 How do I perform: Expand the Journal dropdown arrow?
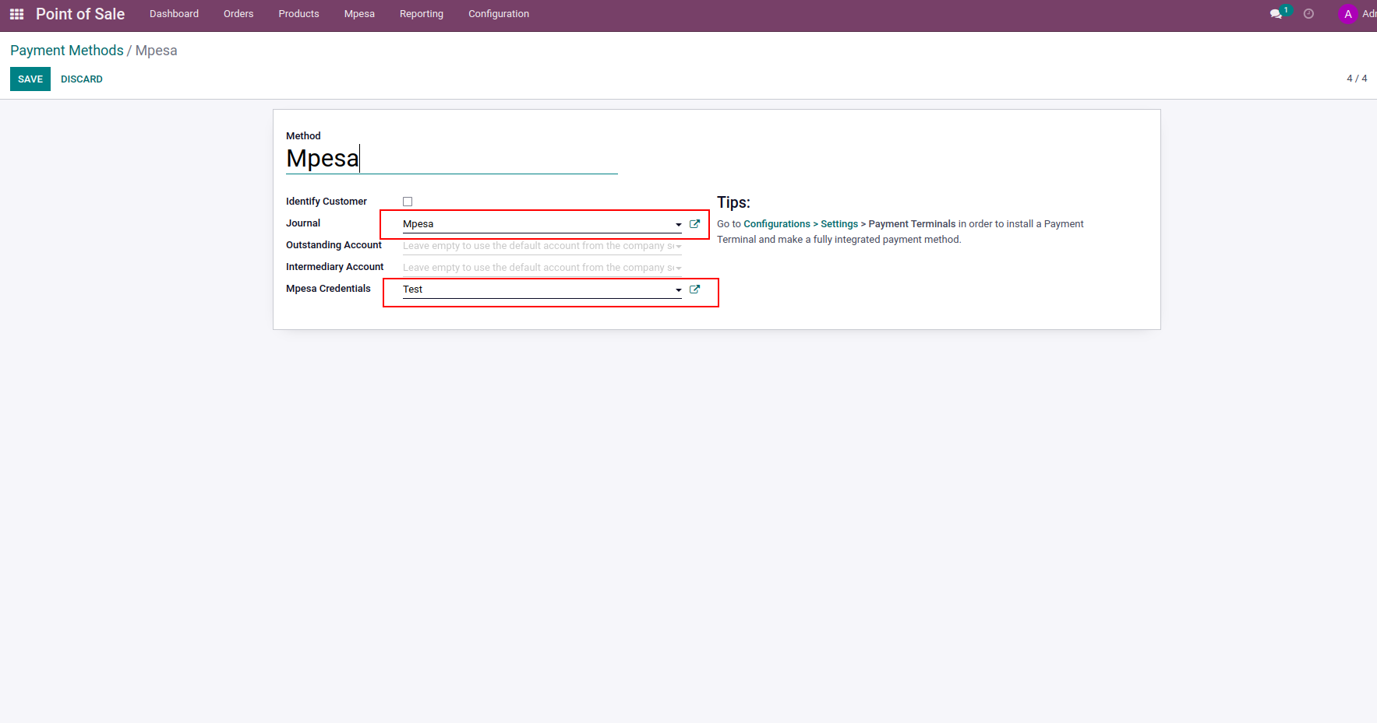point(677,224)
